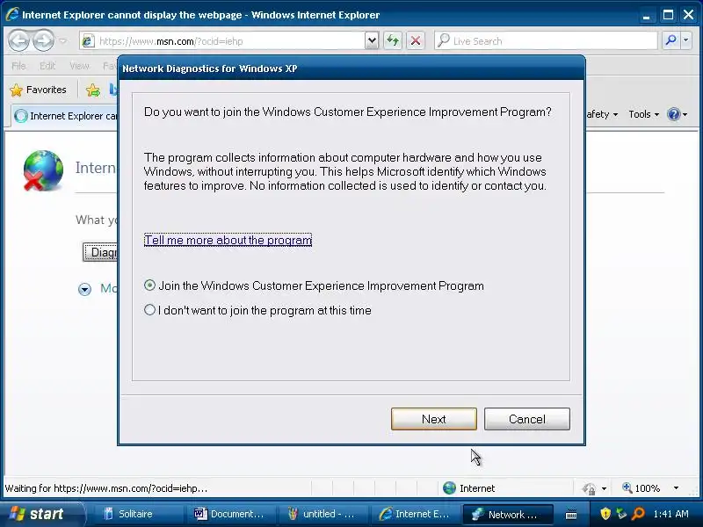Click the Favorites star button
703x527 pixels.
(38, 90)
